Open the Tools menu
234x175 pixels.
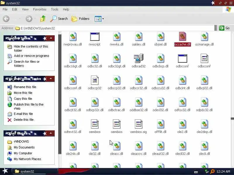55,9
